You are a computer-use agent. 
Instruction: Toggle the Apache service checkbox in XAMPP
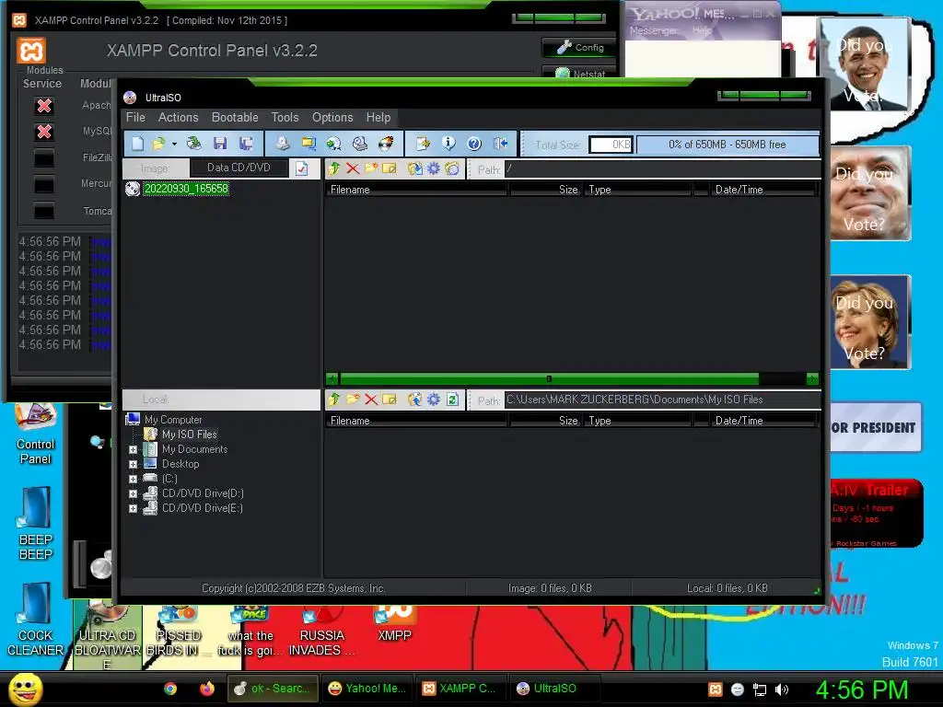[44, 106]
